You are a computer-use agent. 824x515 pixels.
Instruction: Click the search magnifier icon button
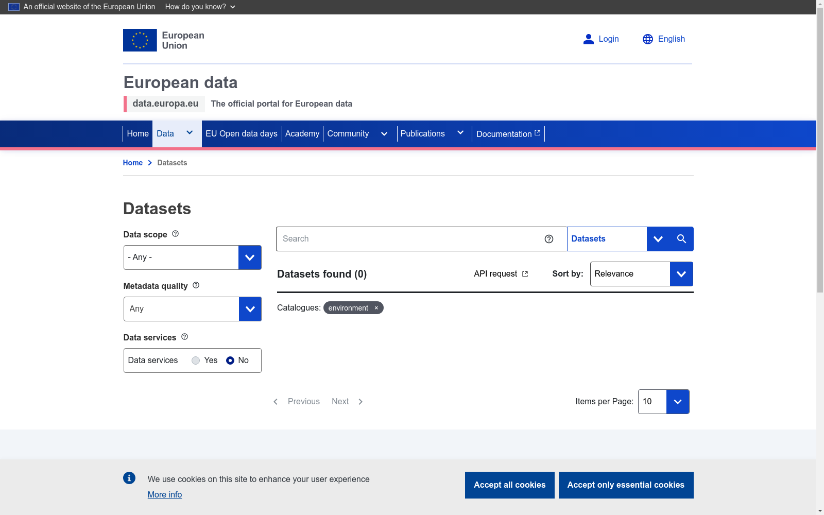[x=681, y=239]
